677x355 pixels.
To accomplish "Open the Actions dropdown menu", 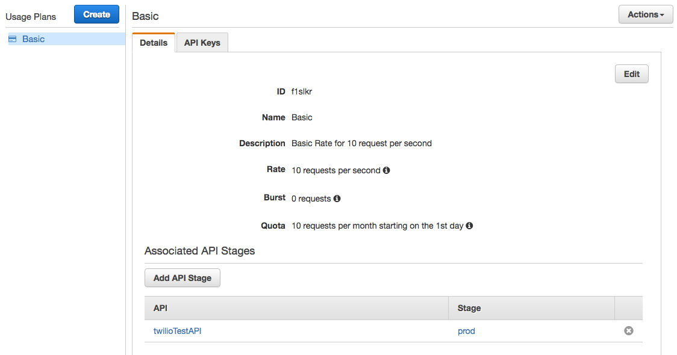I will tap(646, 14).
